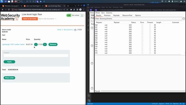Viewport: 186px width, 105px height.
Task: Launch the file manager from the taskbar
Action: (x=9, y=1)
